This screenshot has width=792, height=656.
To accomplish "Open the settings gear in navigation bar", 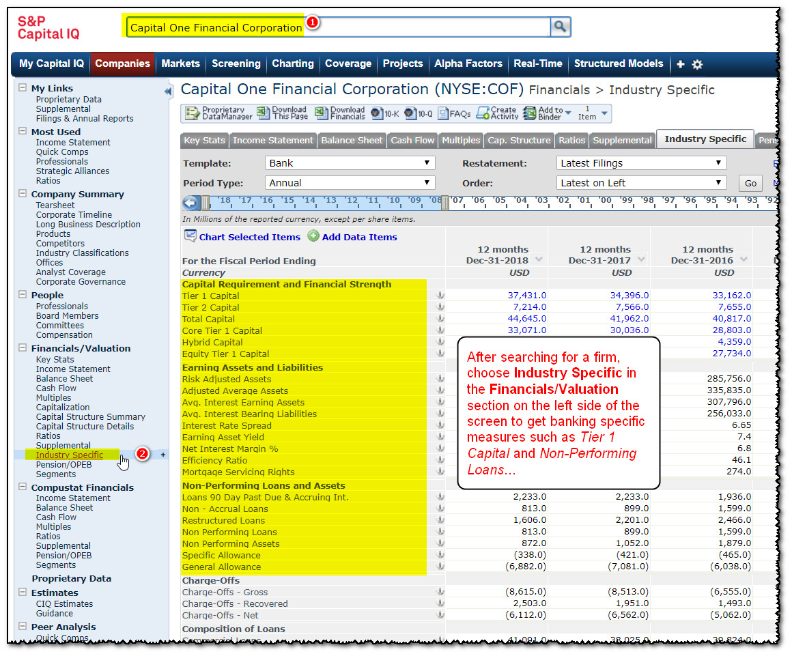I will click(x=697, y=64).
